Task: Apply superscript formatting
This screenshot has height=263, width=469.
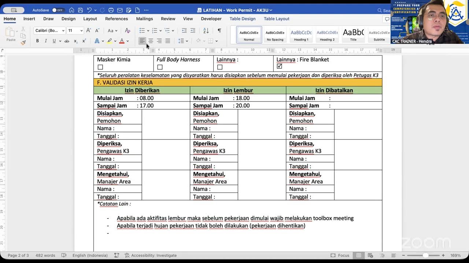Action: click(x=84, y=41)
